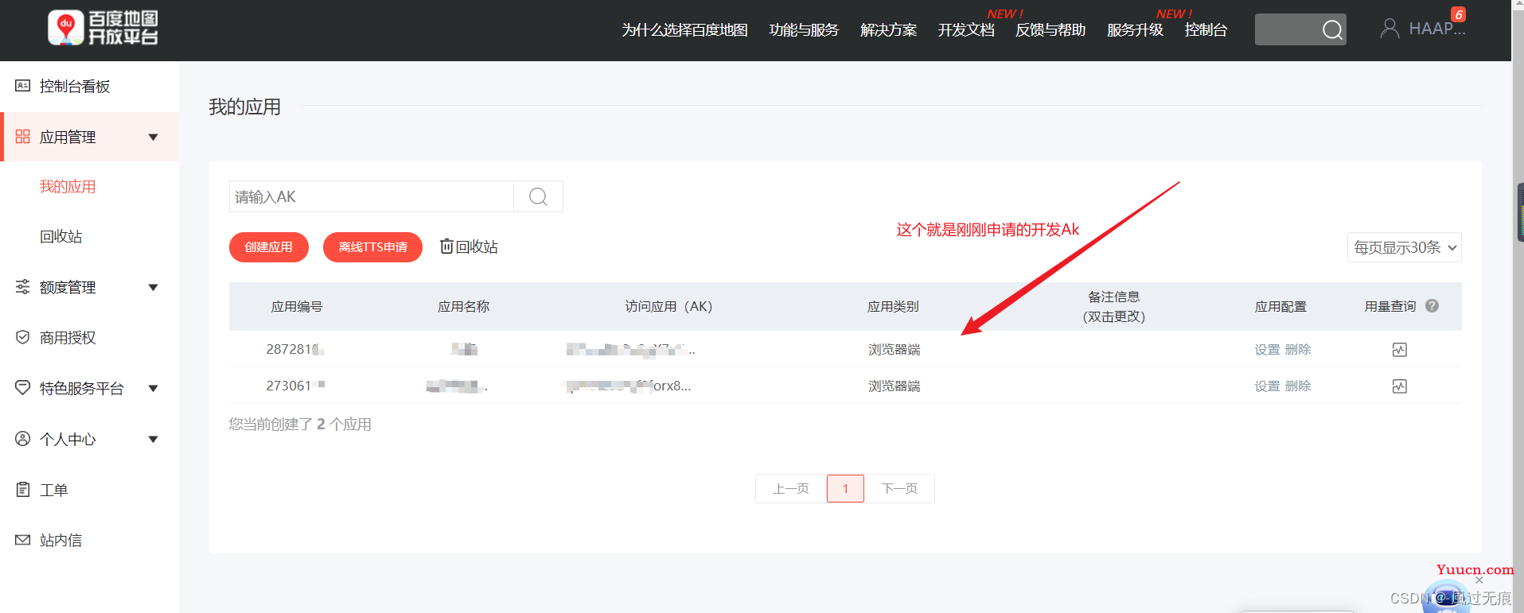Click the trash can icon beside 回收站

pyautogui.click(x=446, y=246)
